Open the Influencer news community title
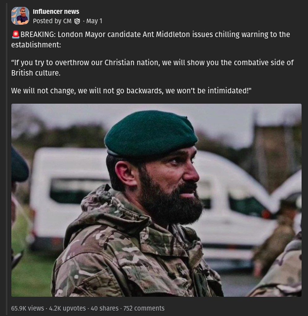This screenshot has height=316, width=308. coord(56,12)
